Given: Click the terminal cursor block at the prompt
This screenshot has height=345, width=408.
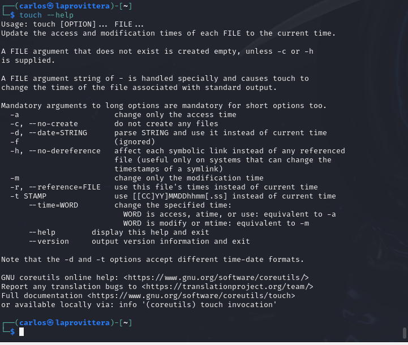Looking at the screenshot, I should (22, 332).
